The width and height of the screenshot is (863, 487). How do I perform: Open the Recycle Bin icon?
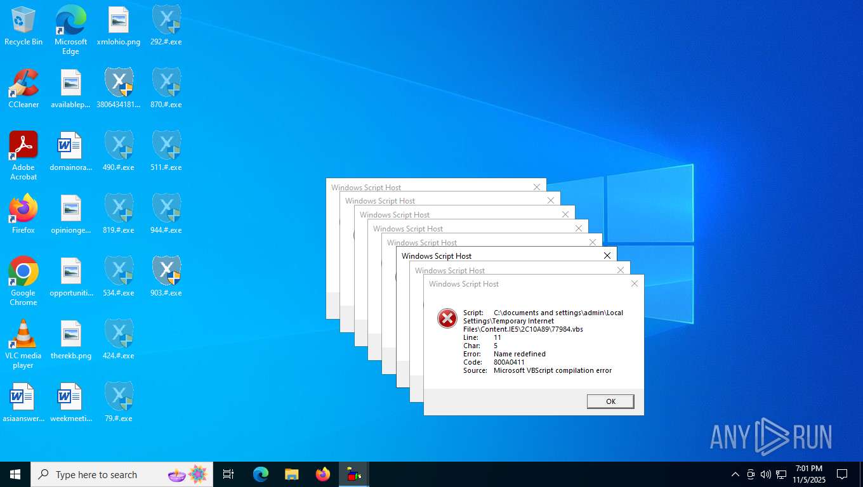pos(23,27)
